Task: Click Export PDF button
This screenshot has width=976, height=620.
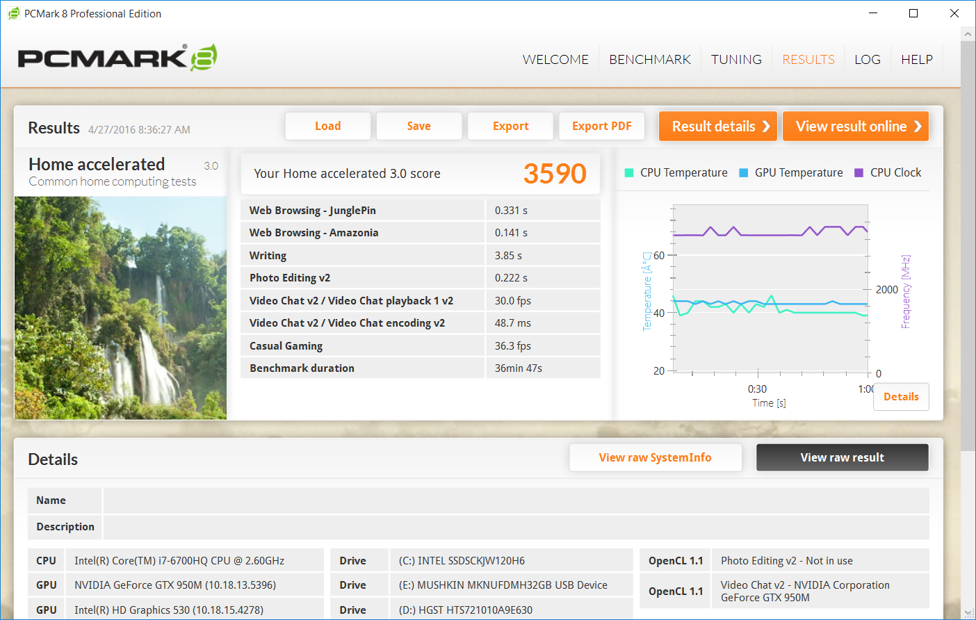Action: coord(602,126)
